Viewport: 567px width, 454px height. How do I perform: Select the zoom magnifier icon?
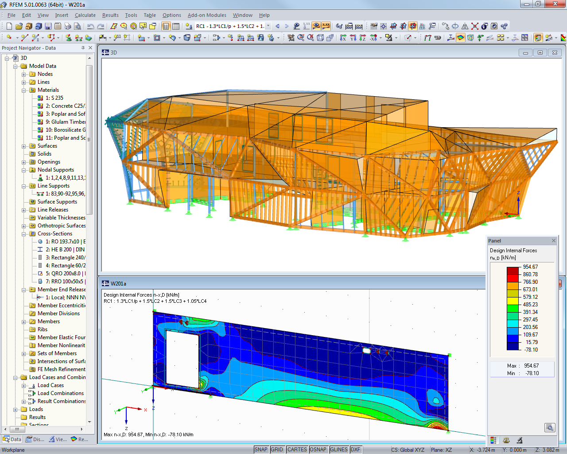point(301,38)
